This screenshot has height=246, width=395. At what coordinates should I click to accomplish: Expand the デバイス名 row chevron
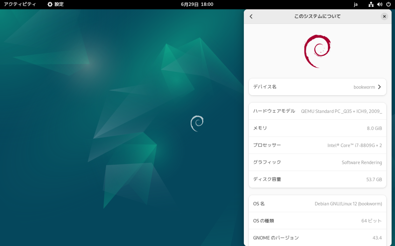tap(379, 87)
